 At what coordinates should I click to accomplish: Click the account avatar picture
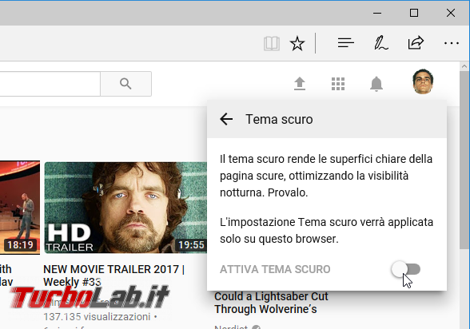423,81
